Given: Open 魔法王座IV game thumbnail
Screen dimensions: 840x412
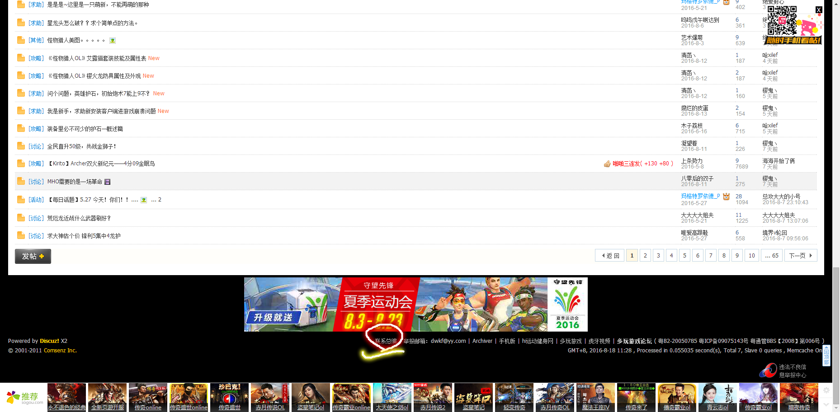Looking at the screenshot, I should point(595,398).
